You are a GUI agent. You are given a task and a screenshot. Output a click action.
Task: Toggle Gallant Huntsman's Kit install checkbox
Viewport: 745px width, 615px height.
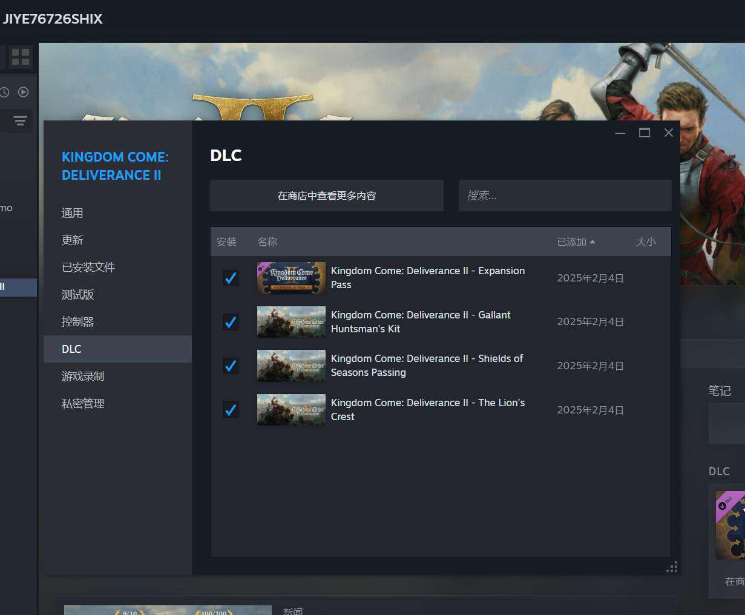(x=231, y=322)
